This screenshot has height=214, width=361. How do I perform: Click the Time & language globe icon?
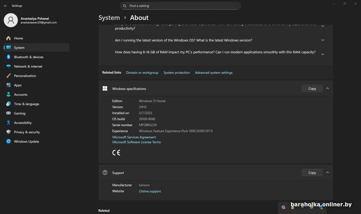(x=9, y=104)
